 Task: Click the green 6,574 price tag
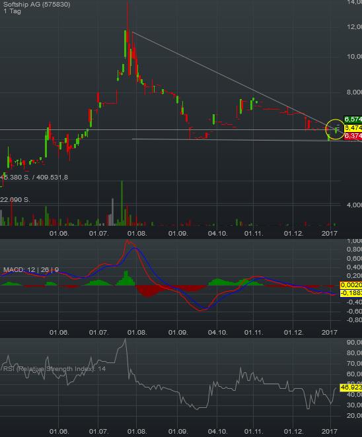(353, 119)
